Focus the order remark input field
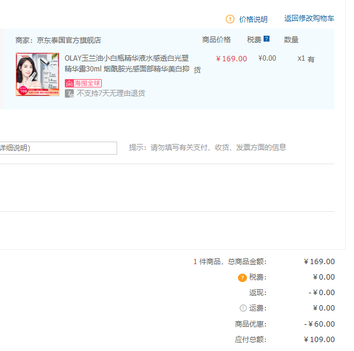Viewport: 354px width, 351px height. [58, 148]
